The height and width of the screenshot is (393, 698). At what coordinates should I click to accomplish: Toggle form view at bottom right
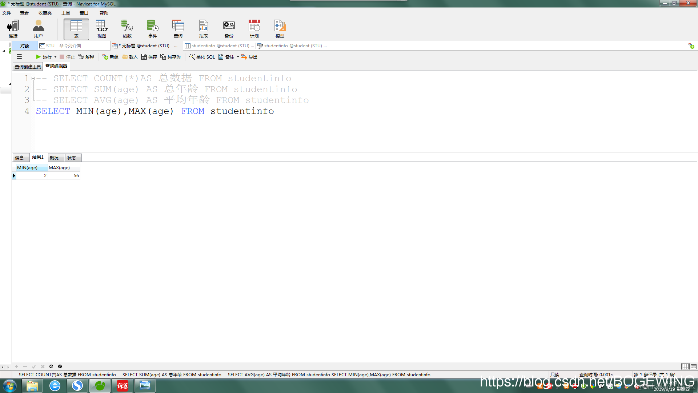[x=694, y=366]
